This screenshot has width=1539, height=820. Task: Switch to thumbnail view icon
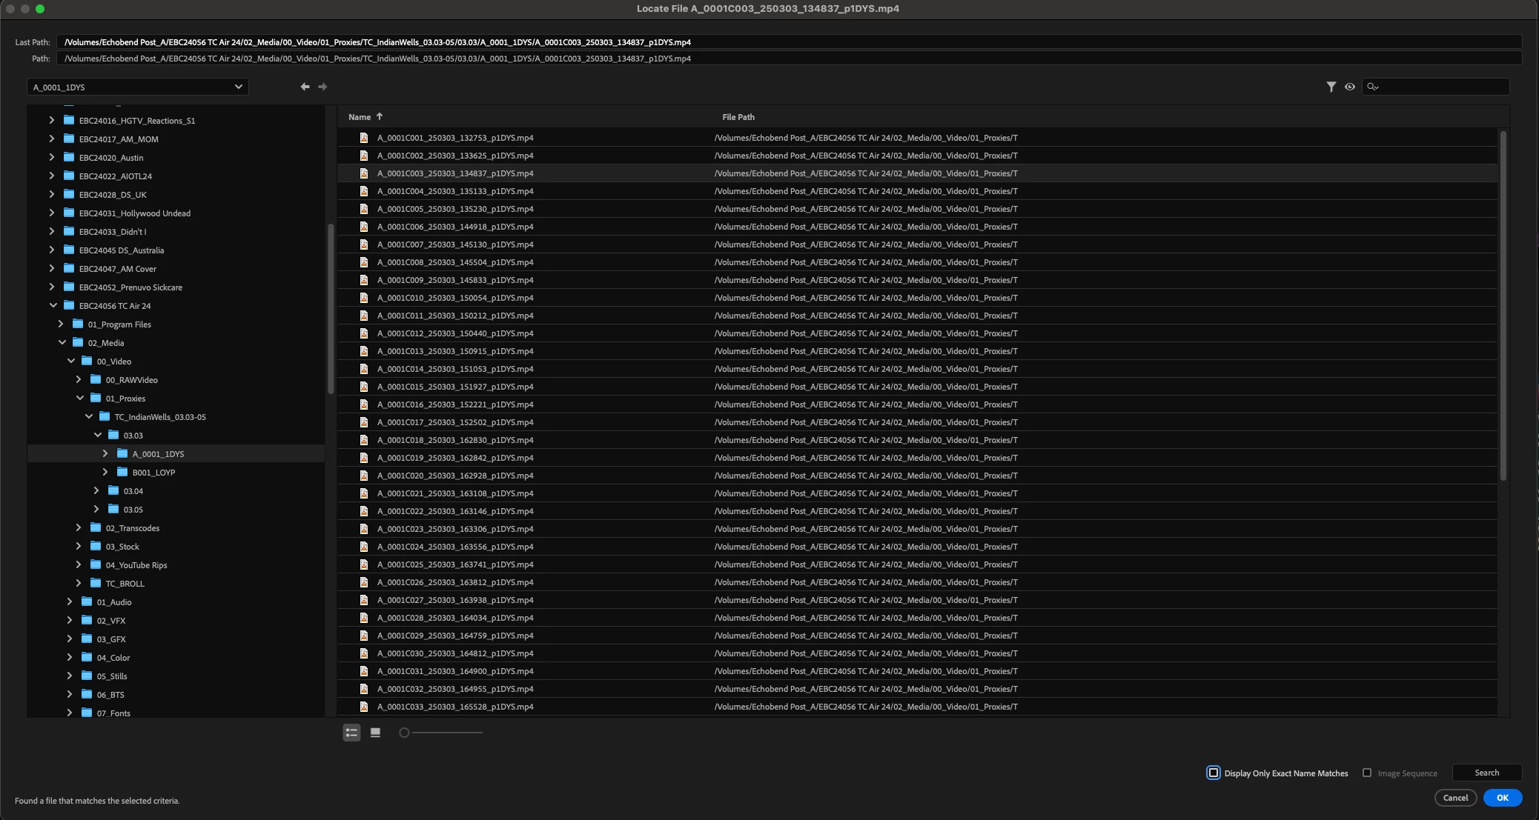(x=376, y=733)
